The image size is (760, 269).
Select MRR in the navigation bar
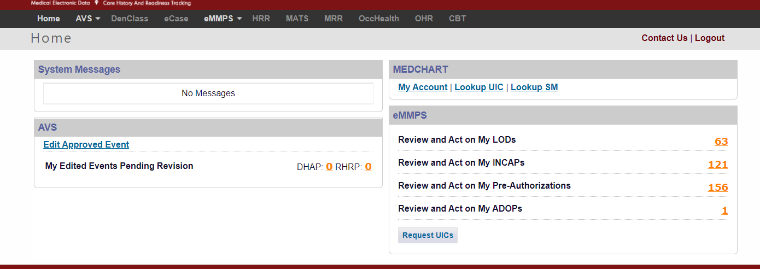click(x=334, y=19)
